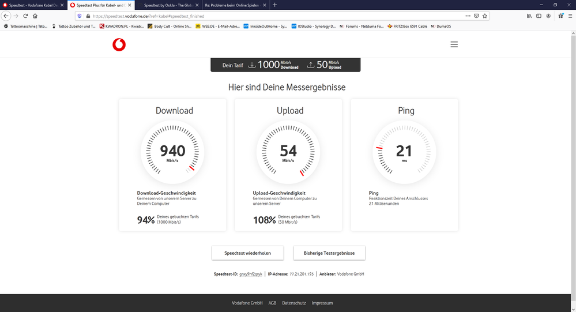The height and width of the screenshot is (312, 576).
Task: Click the IP-Adresse 77.21.201.193 text
Action: pos(291,274)
